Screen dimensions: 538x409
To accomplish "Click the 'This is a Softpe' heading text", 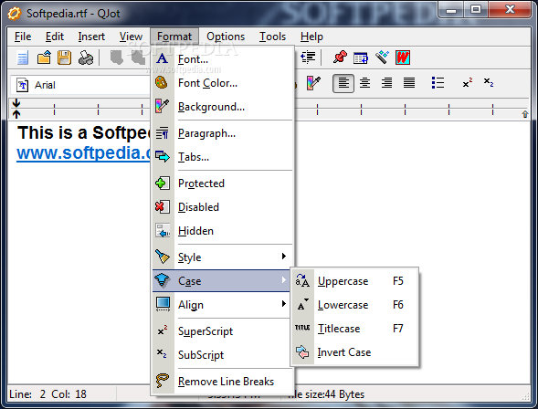I will point(84,132).
